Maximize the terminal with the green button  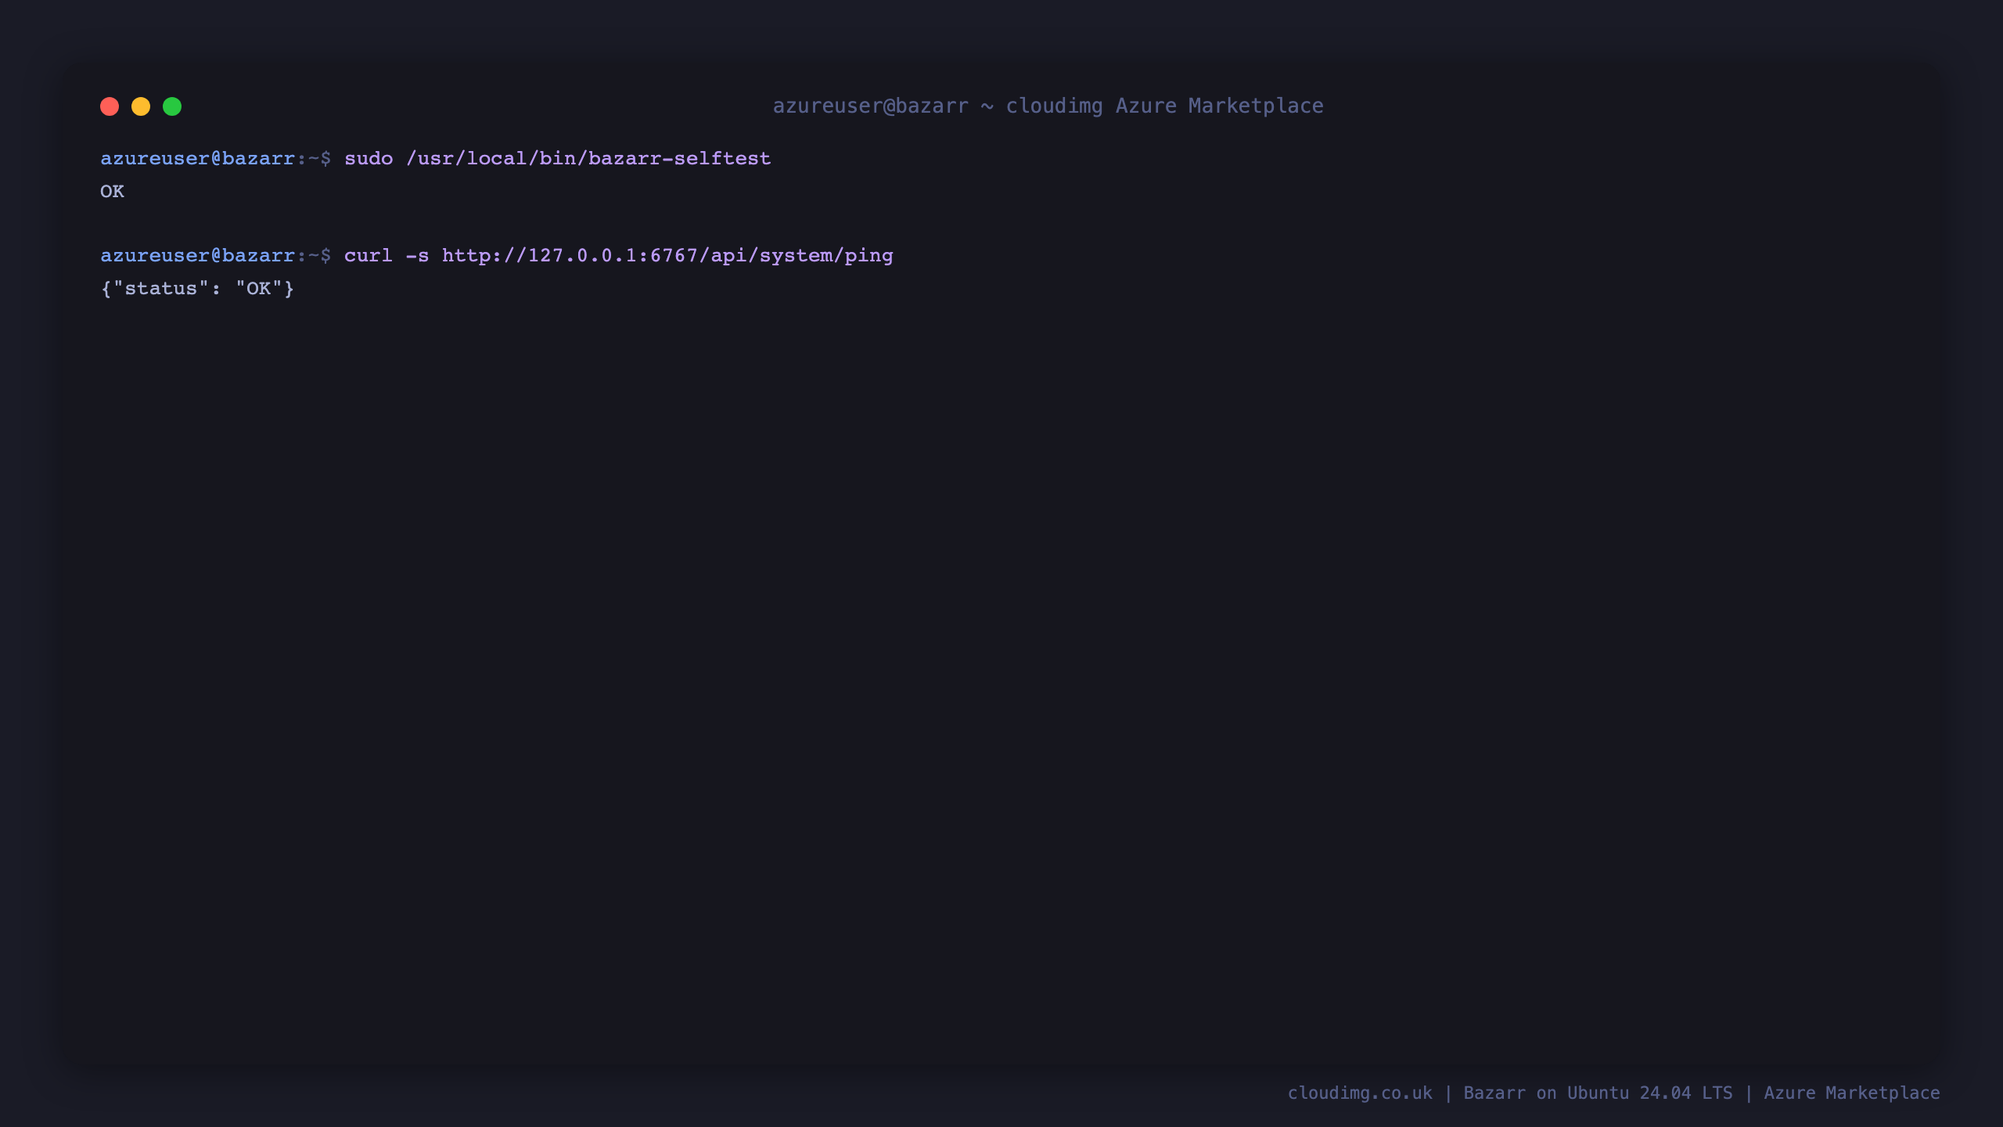click(172, 106)
